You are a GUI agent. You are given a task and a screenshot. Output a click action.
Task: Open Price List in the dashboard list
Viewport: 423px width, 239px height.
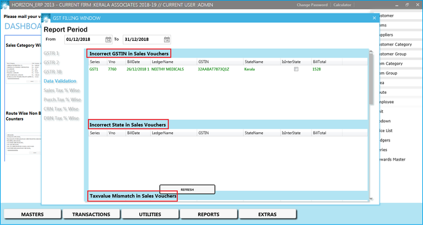point(386,130)
